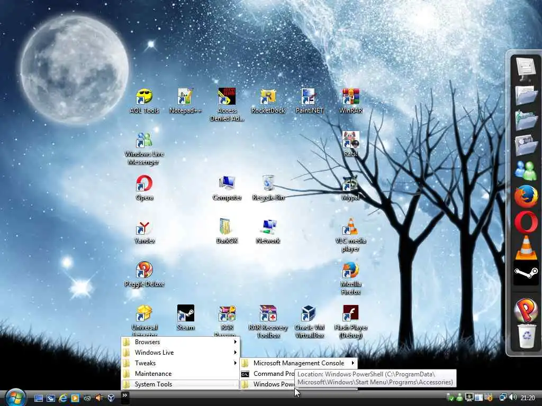Image resolution: width=542 pixels, height=406 pixels.
Task: Launch Opera from the right dock
Action: (x=526, y=222)
